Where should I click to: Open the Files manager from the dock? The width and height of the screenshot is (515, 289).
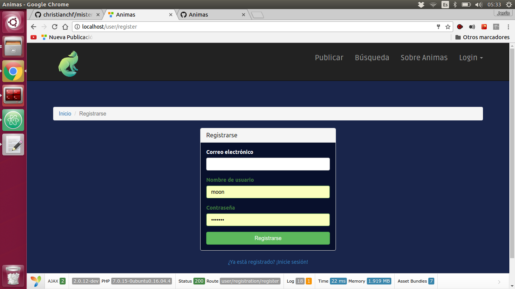(13, 47)
